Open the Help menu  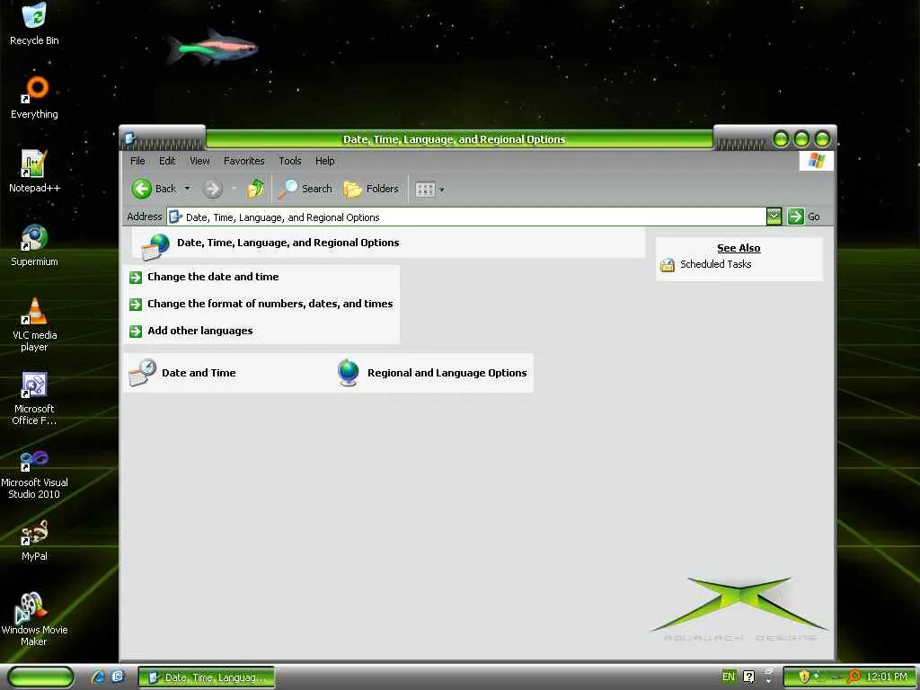324,161
